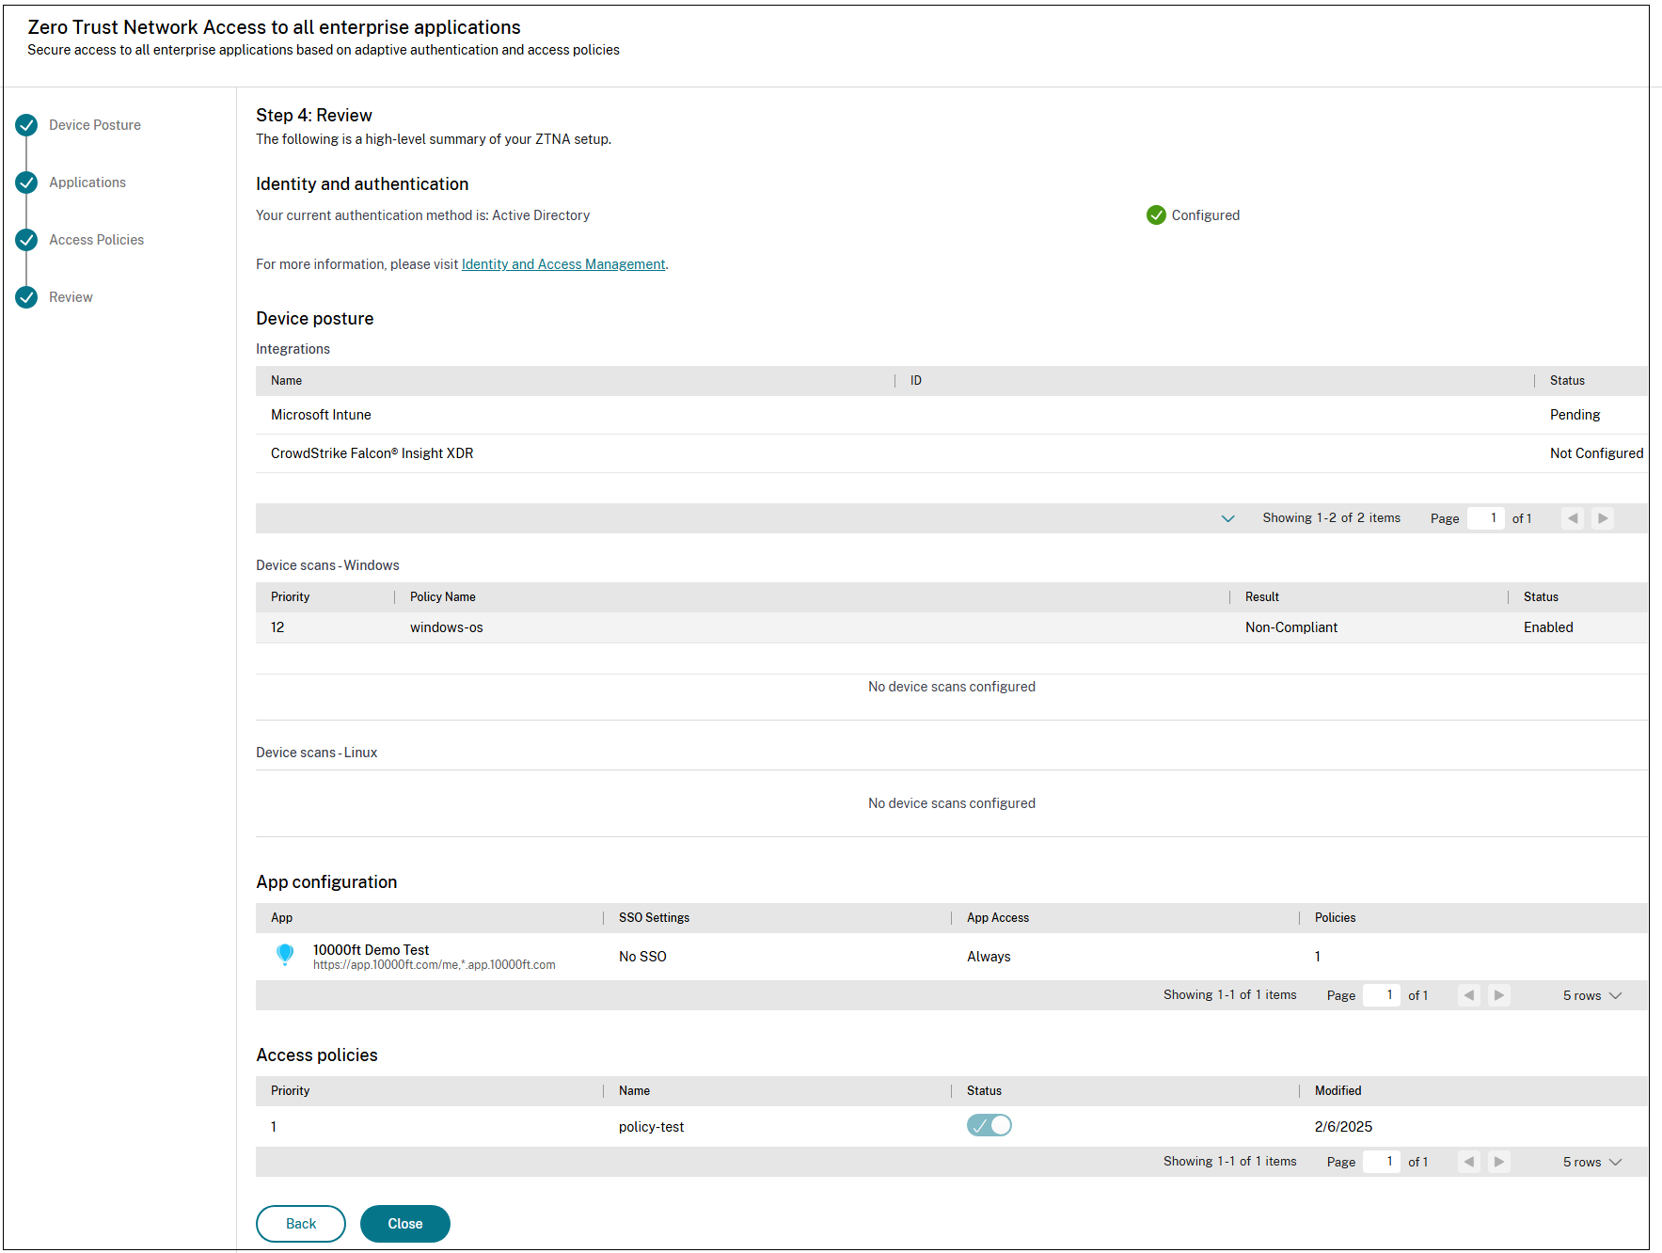Screen dimensions: 1662x1253
Task: Open the App configuration 5 rows dropdown
Action: click(x=1592, y=995)
